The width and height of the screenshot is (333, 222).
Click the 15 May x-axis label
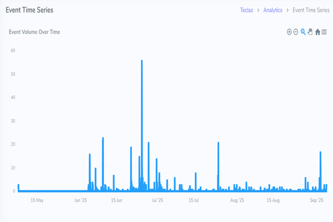(37, 200)
